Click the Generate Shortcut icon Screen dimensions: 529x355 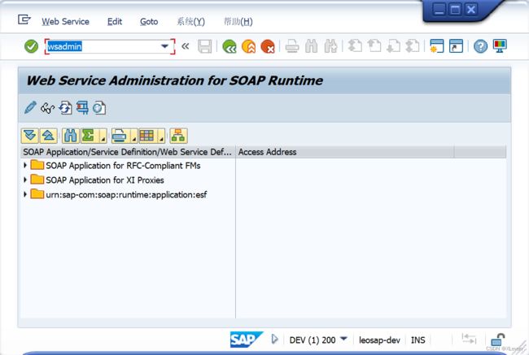pyautogui.click(x=456, y=46)
